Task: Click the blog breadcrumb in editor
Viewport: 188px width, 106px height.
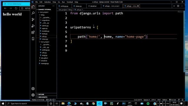Action: (x=70, y=10)
